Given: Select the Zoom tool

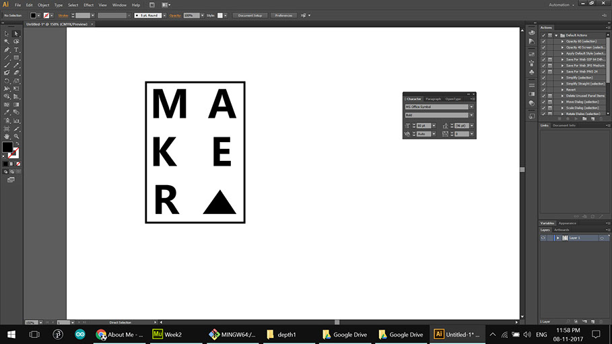Looking at the screenshot, I should coord(16,136).
